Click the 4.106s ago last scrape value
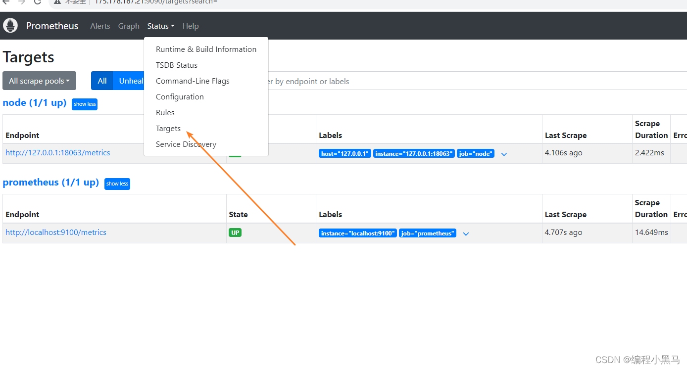 (x=564, y=153)
